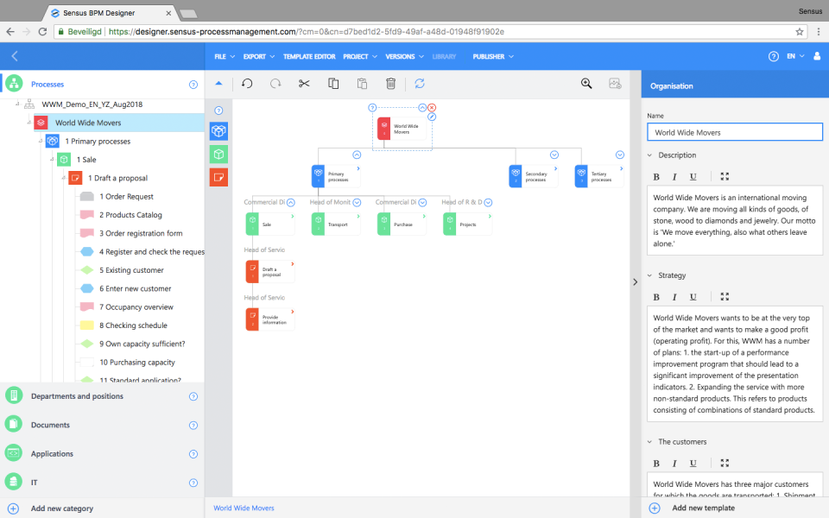Image resolution: width=829 pixels, height=518 pixels.
Task: Click the copy icon in the toolbar
Action: [x=333, y=84]
